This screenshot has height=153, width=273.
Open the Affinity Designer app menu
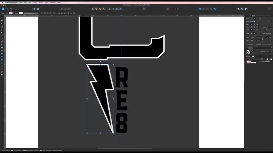(x=12, y=3)
